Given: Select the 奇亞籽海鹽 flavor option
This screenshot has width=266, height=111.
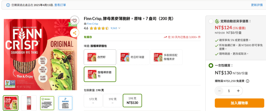Looking at the screenshot, I should click(133, 57).
